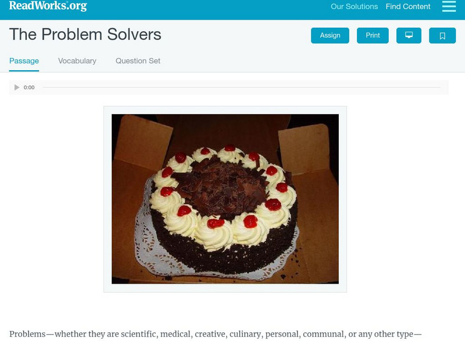Play the passage audio
This screenshot has width=465, height=341.
(17, 88)
